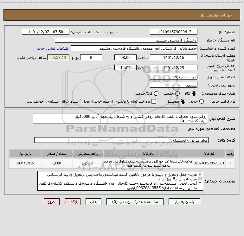Screen dimensions: 244x236
Task: Click the response deadline date 1401/12/16 field
Action: 174,57
